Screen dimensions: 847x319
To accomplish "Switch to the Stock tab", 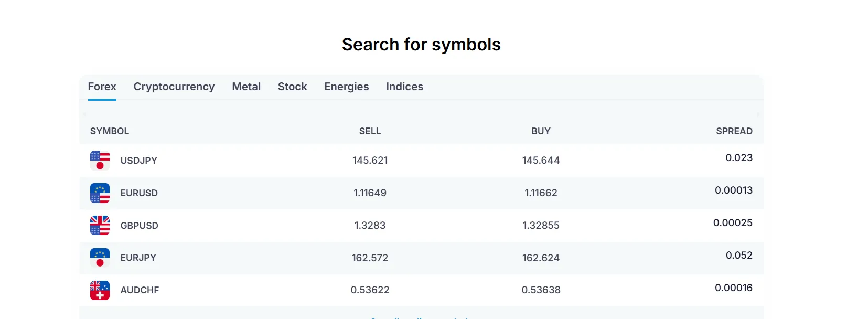I will (293, 87).
